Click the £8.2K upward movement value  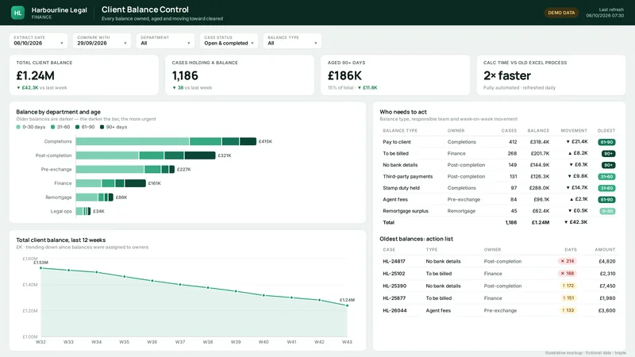point(578,153)
